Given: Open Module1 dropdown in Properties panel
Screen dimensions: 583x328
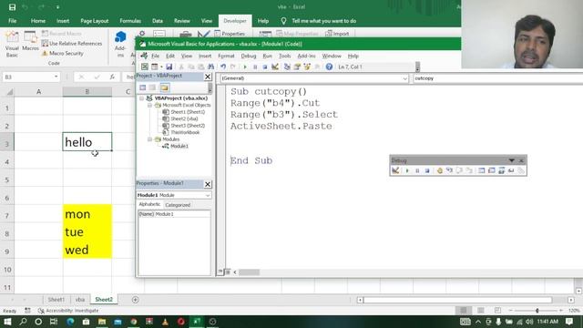Looking at the screenshot, I should (208, 195).
